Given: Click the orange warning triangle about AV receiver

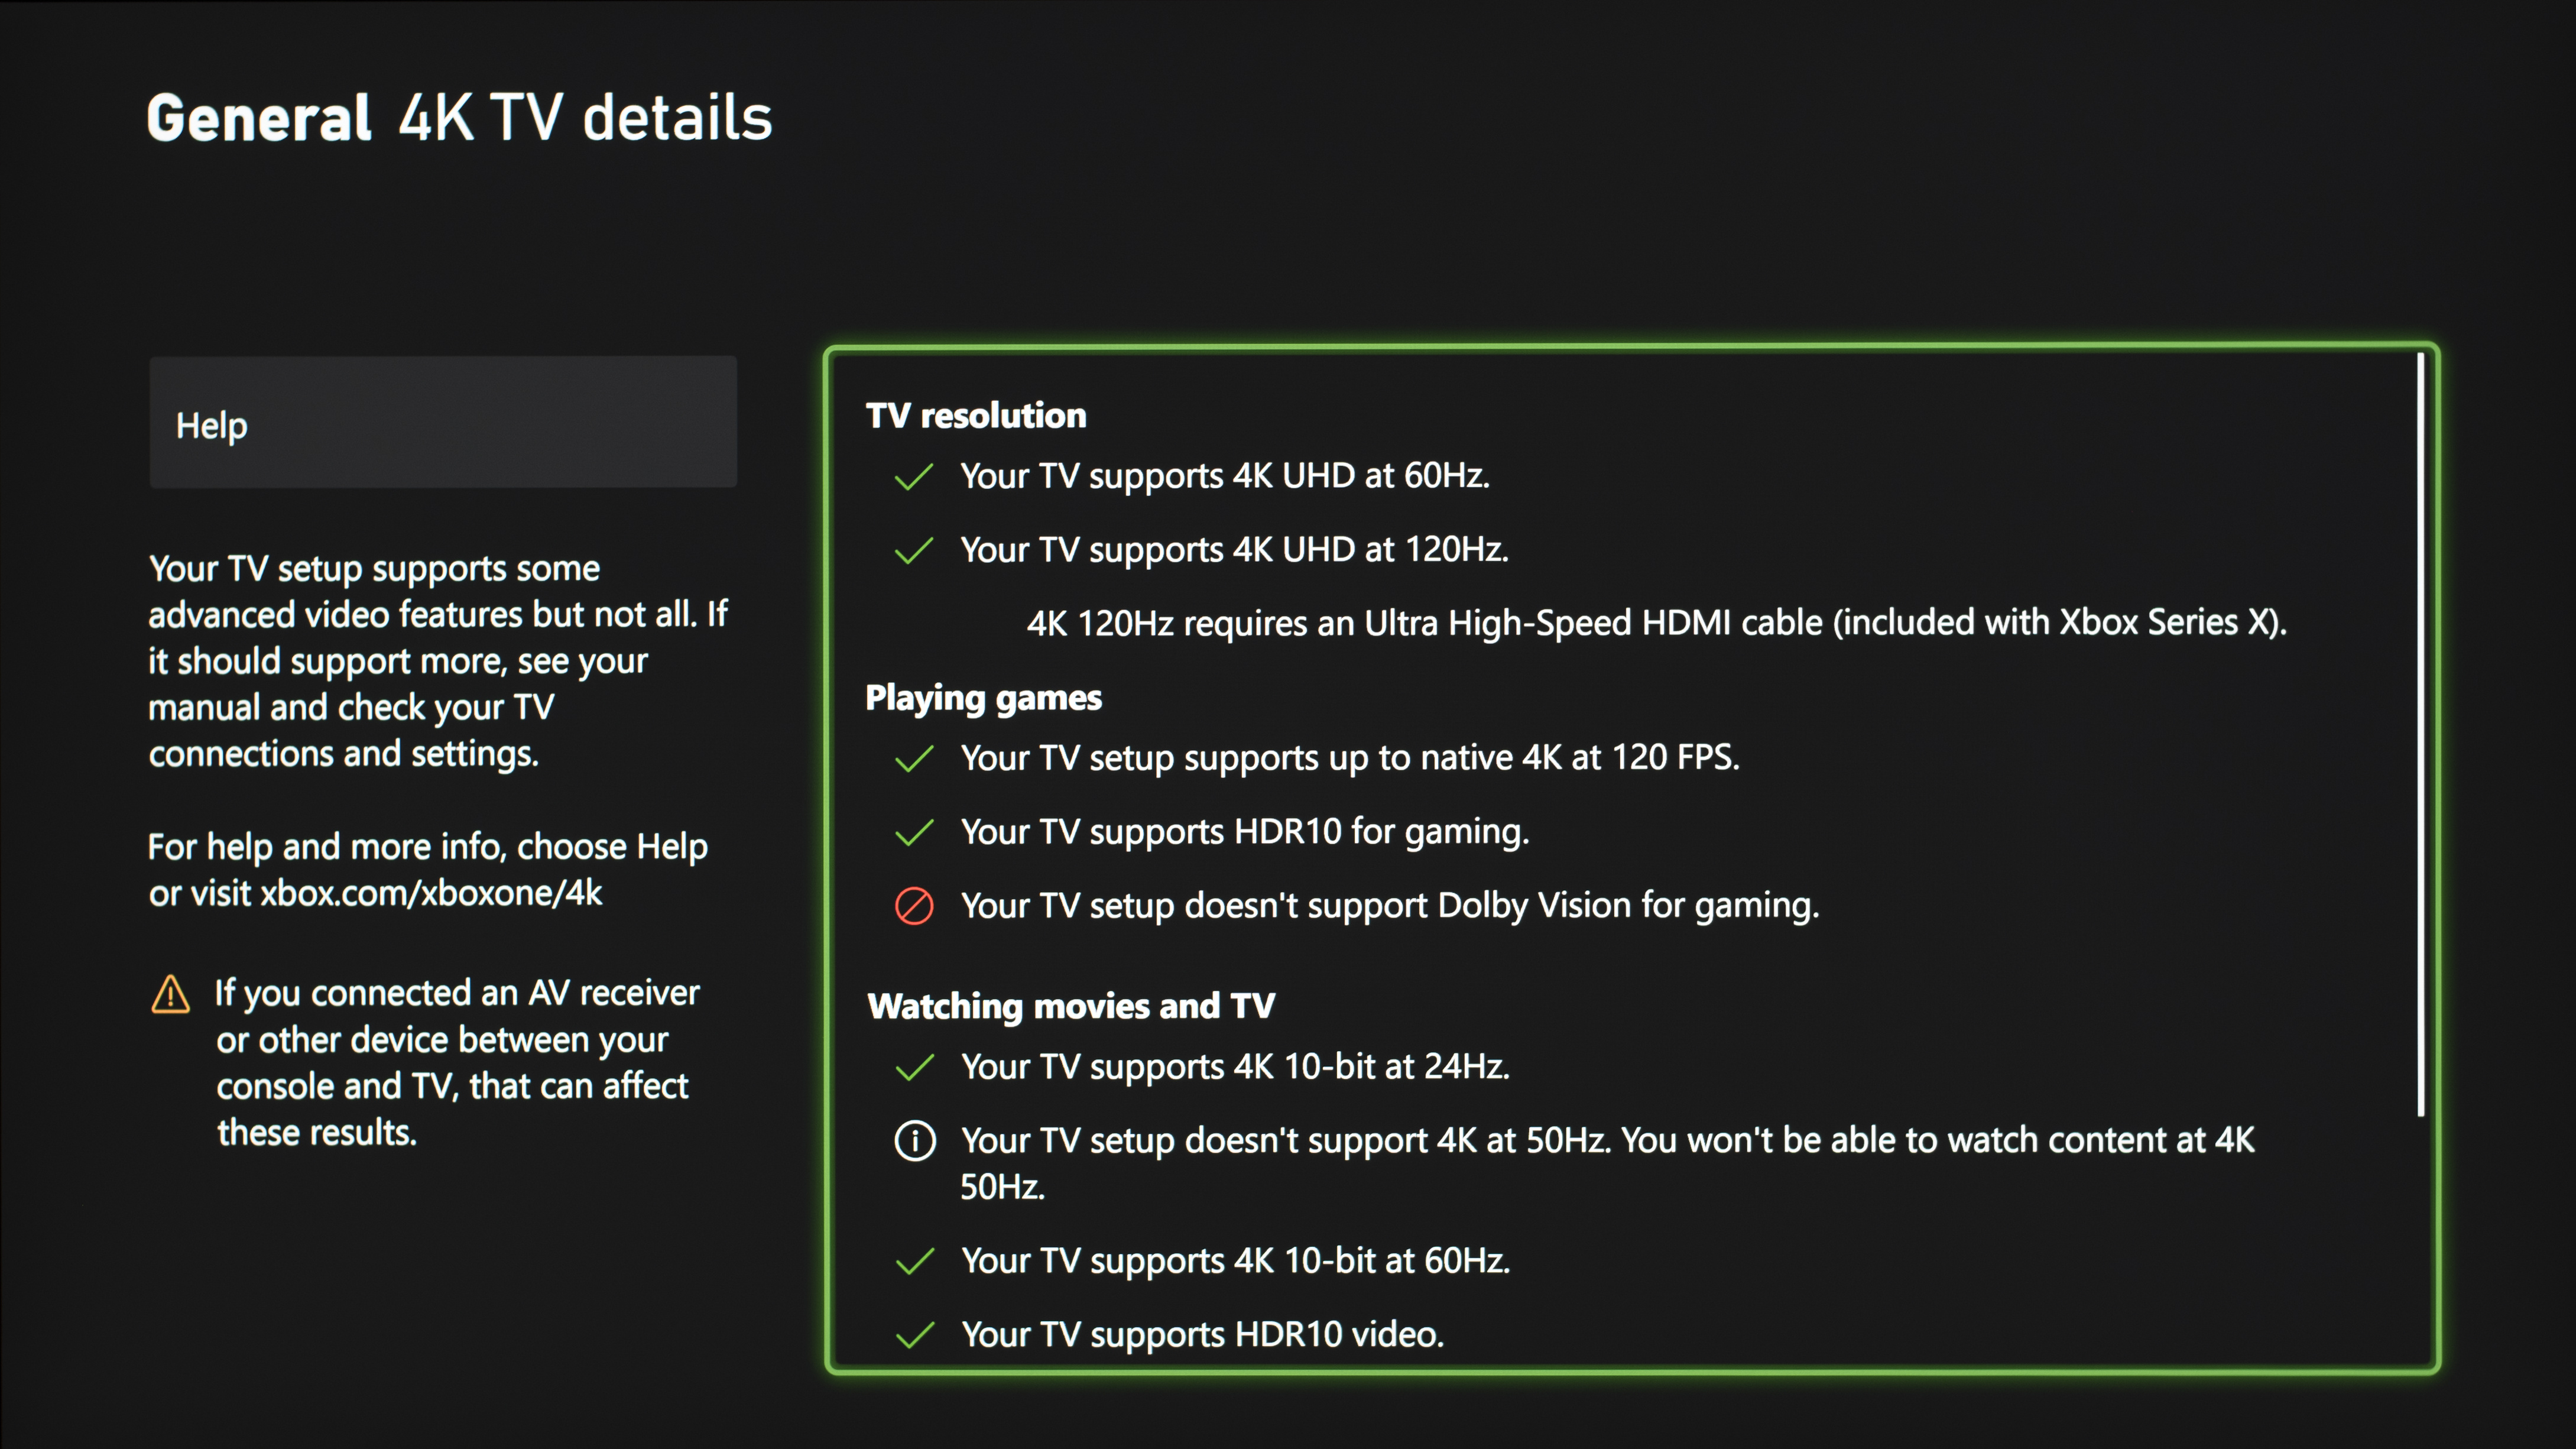Looking at the screenshot, I should pos(170,995).
